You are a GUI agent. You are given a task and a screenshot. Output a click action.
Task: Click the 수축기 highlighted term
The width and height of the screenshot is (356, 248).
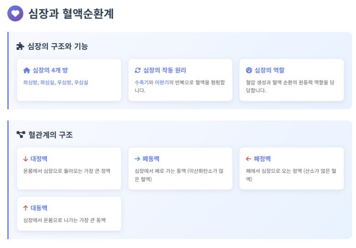click(141, 83)
